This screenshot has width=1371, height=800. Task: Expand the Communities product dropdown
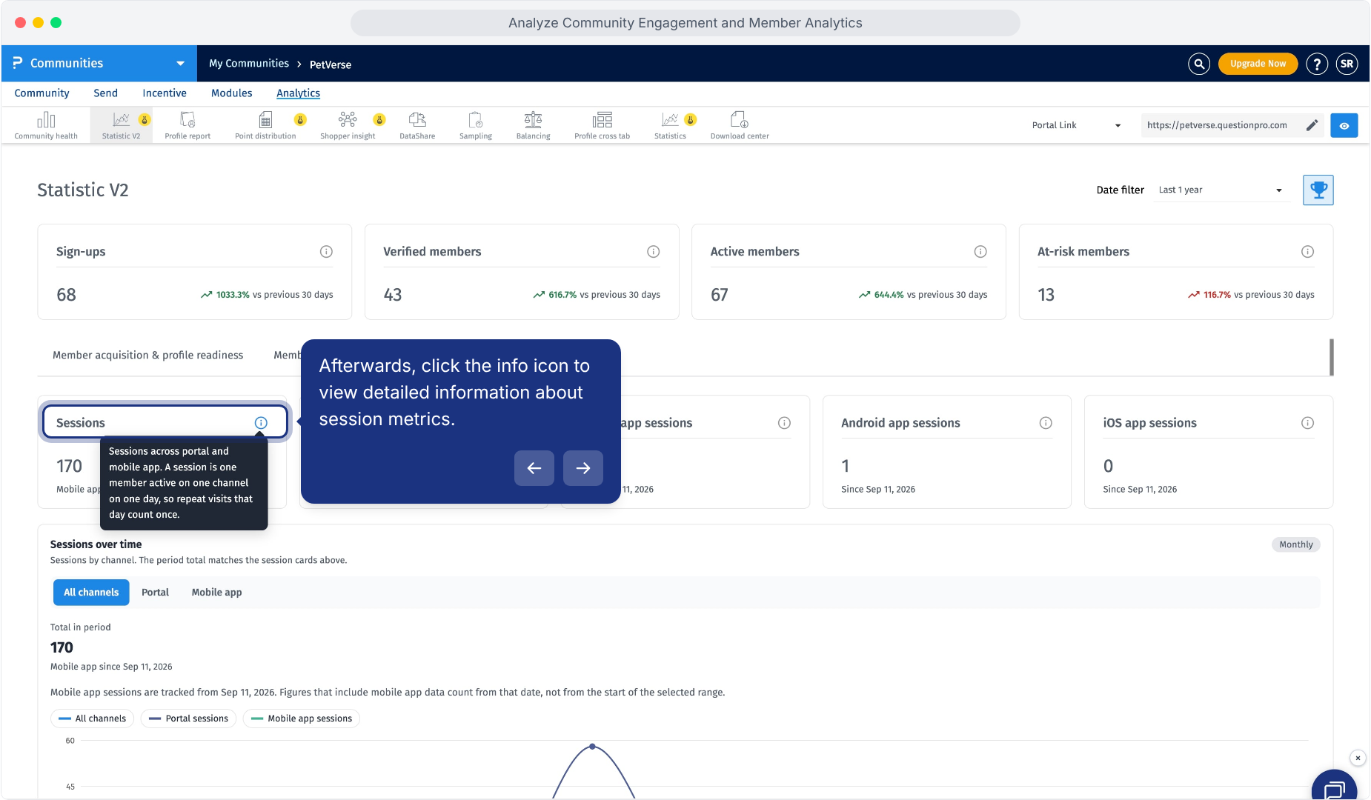pyautogui.click(x=99, y=64)
